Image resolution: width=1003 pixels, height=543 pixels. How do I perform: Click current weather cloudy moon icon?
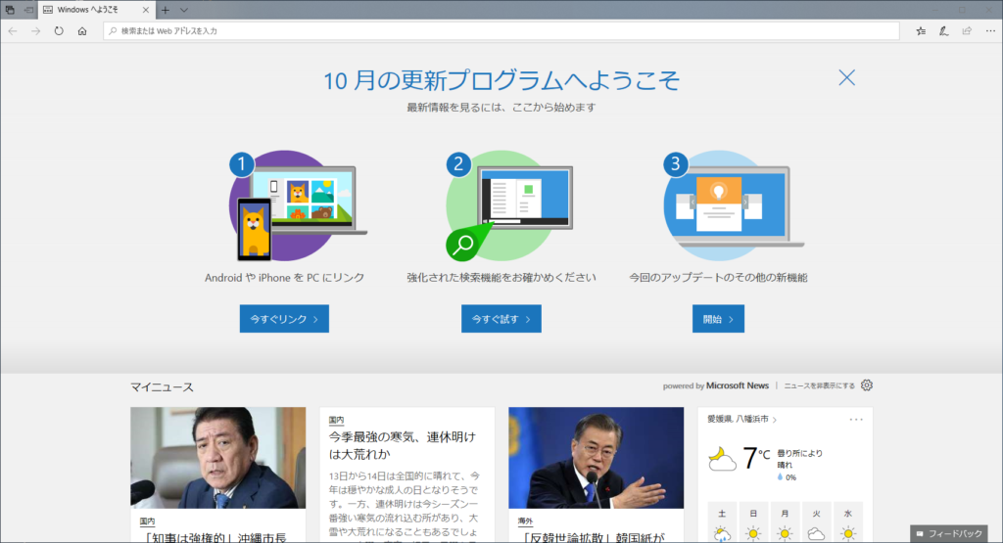pos(722,459)
